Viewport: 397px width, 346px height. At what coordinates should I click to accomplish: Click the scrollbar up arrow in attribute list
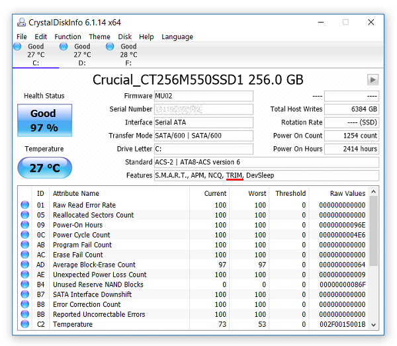point(373,192)
